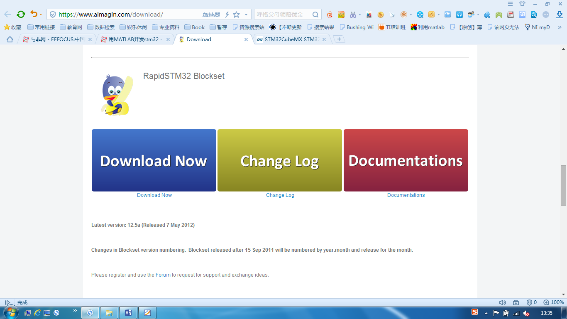Open the 利用matlab bookmark
This screenshot has height=319, width=567.
(428, 27)
